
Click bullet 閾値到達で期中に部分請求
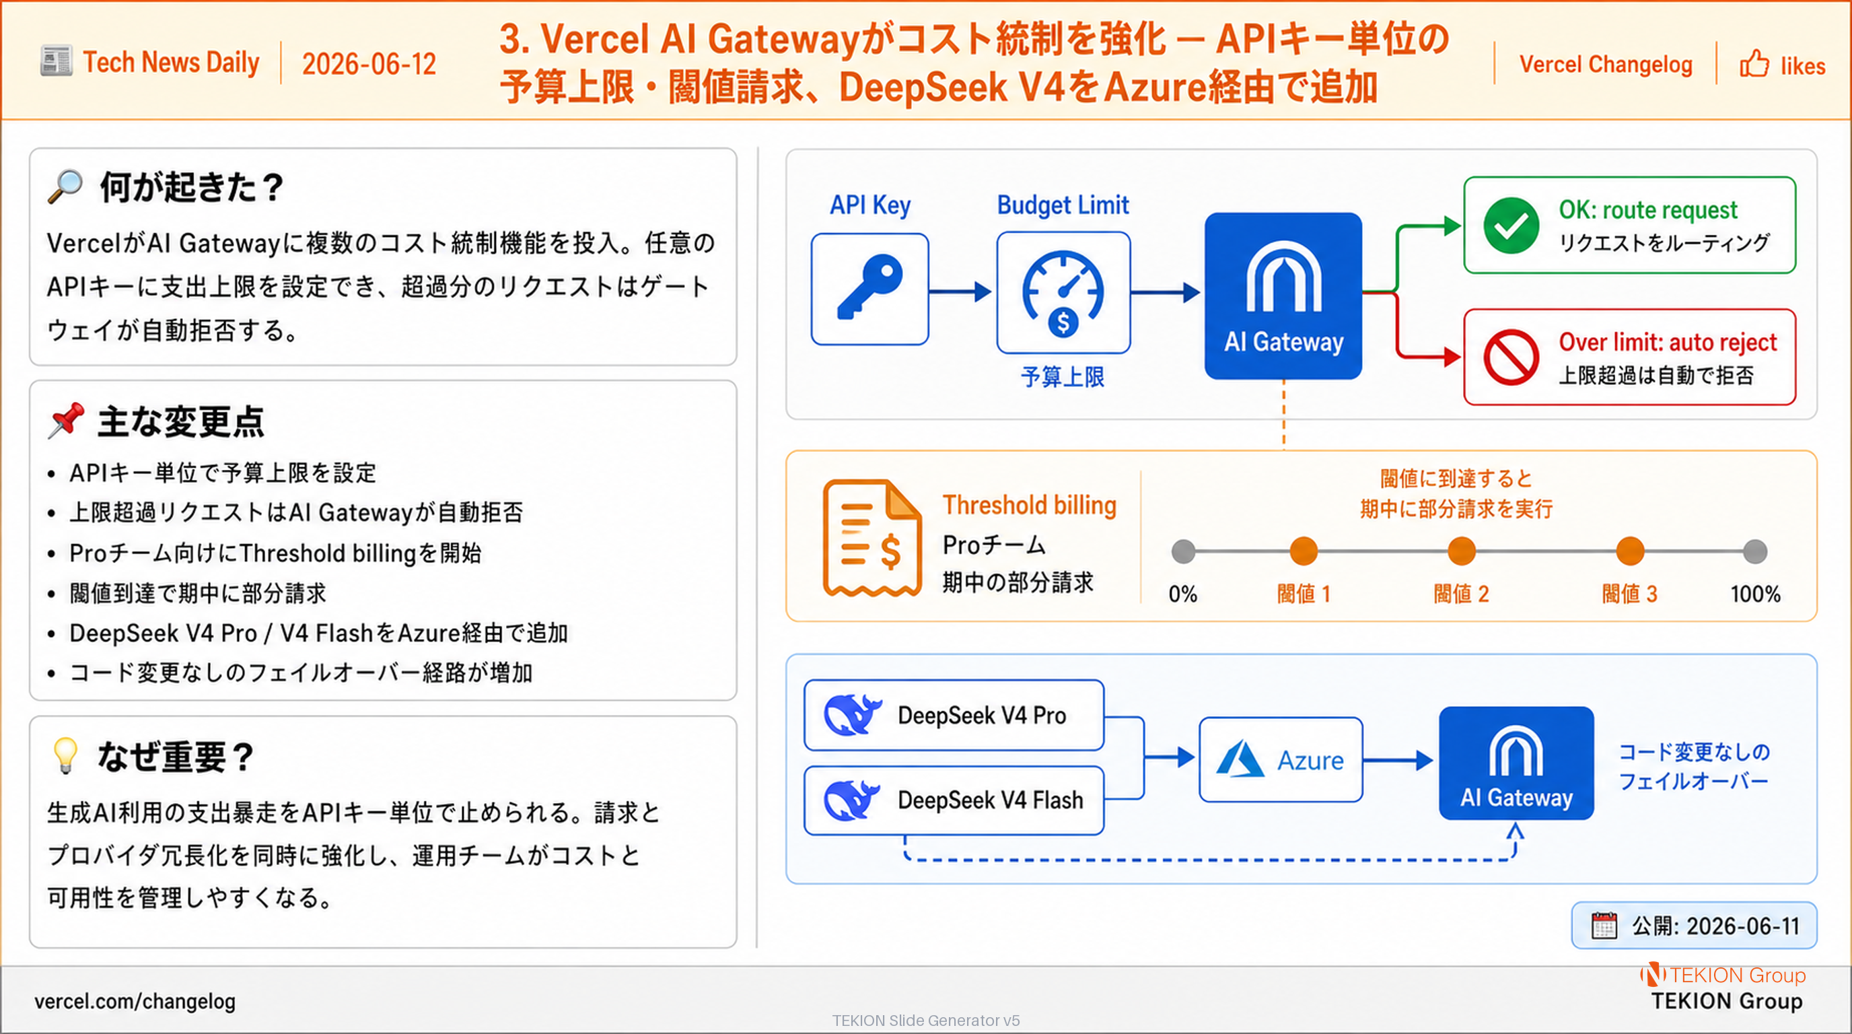point(198,592)
